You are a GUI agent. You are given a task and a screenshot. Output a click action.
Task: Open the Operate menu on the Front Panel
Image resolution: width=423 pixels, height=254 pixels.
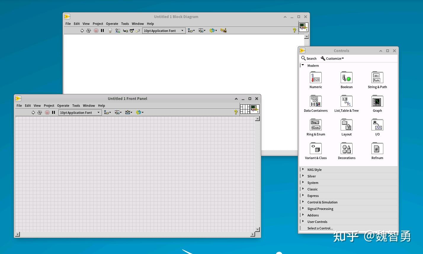click(x=63, y=106)
